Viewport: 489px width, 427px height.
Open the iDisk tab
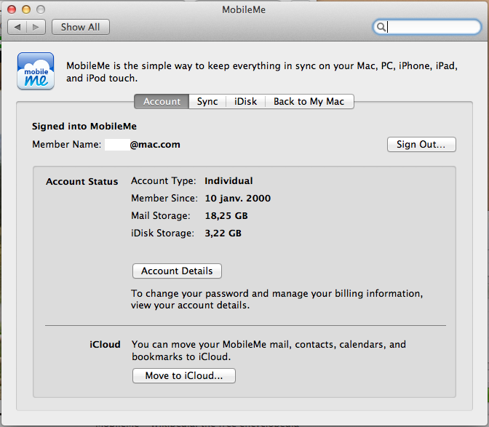(245, 102)
